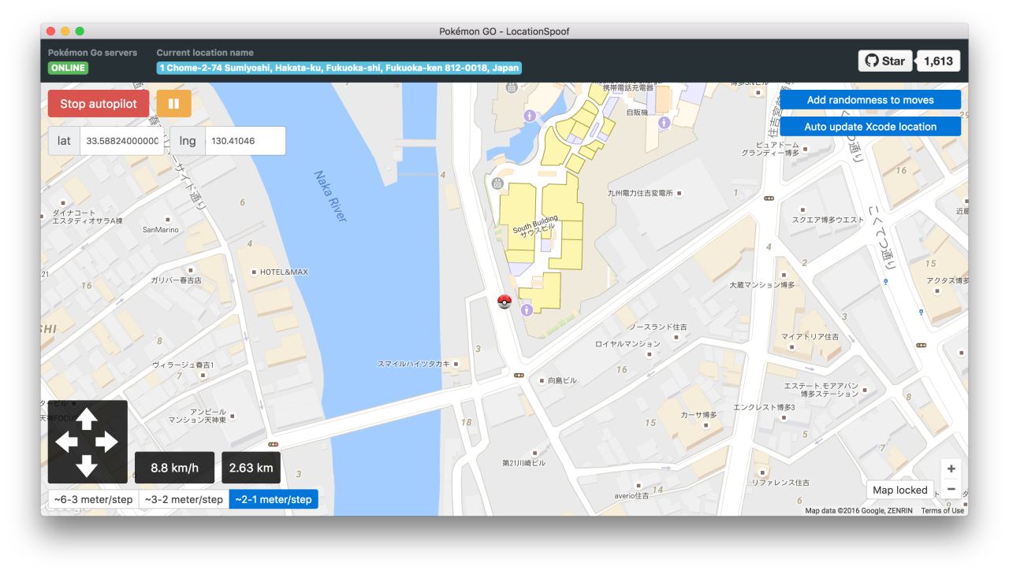The width and height of the screenshot is (1009, 574).
Task: Toggle the Map locked button
Action: click(900, 490)
